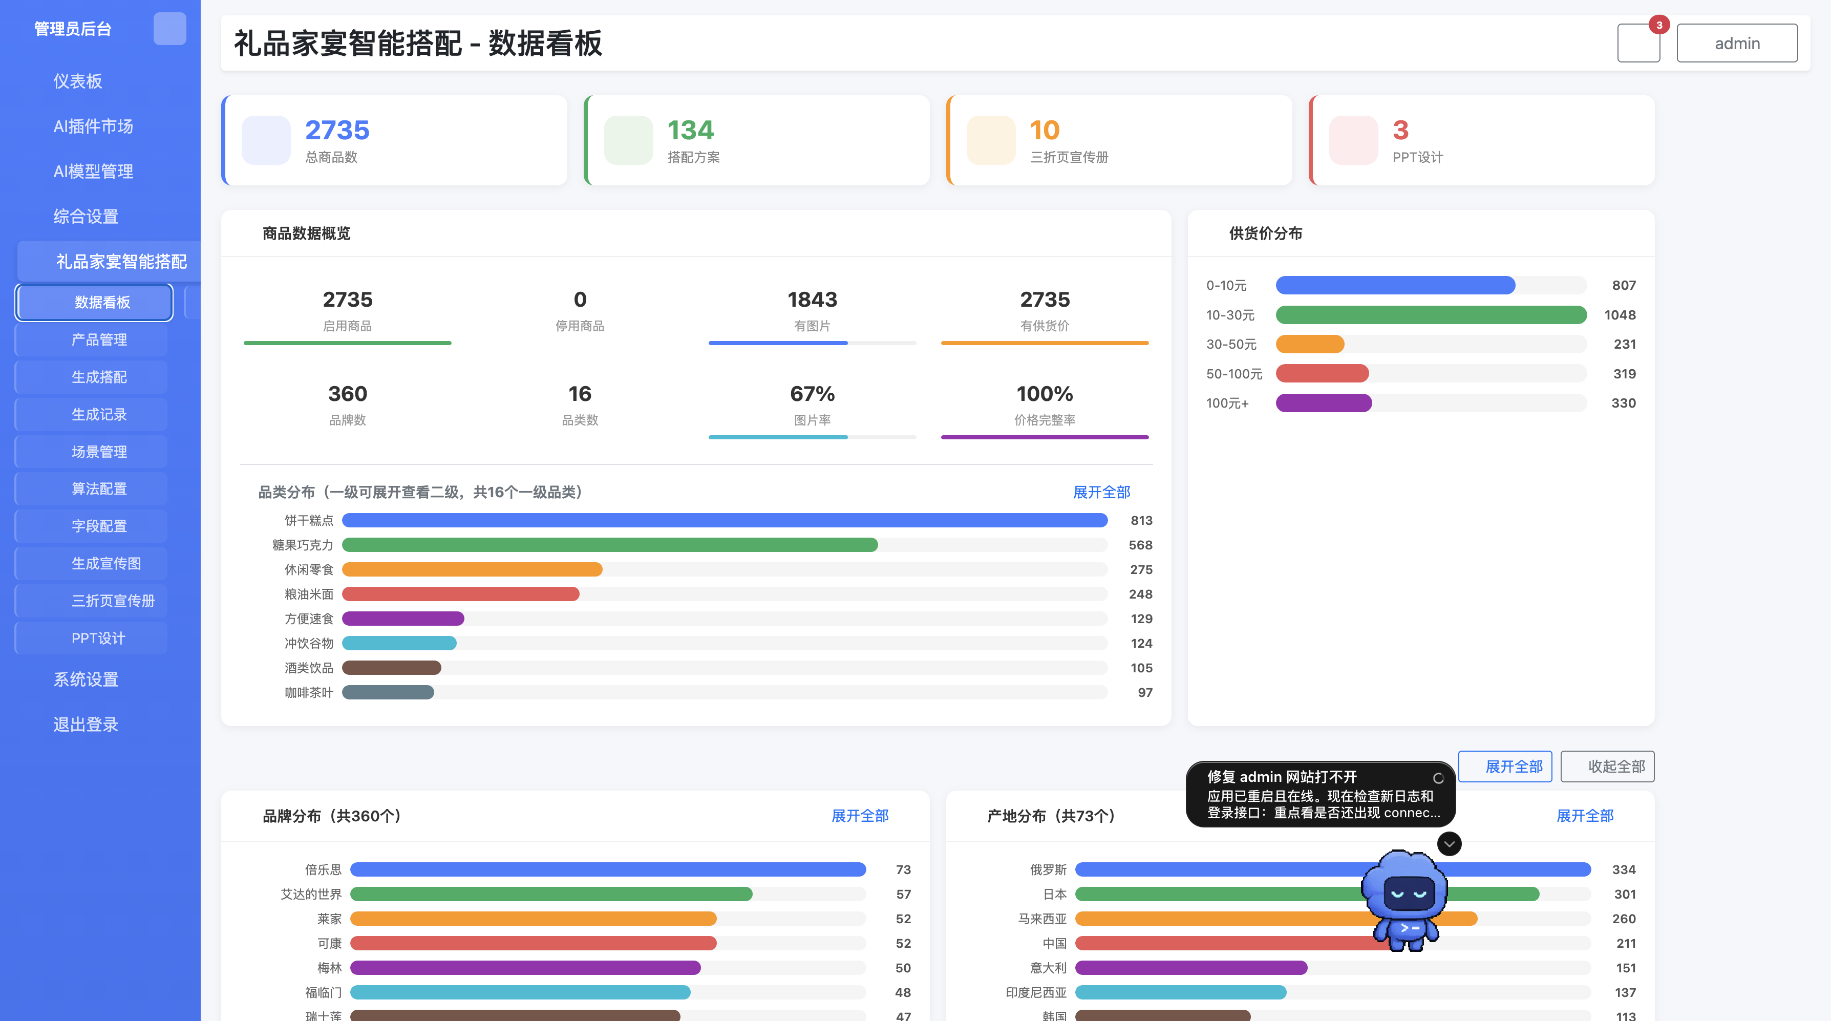Click the 30-50元 orange price bar

click(x=1310, y=344)
